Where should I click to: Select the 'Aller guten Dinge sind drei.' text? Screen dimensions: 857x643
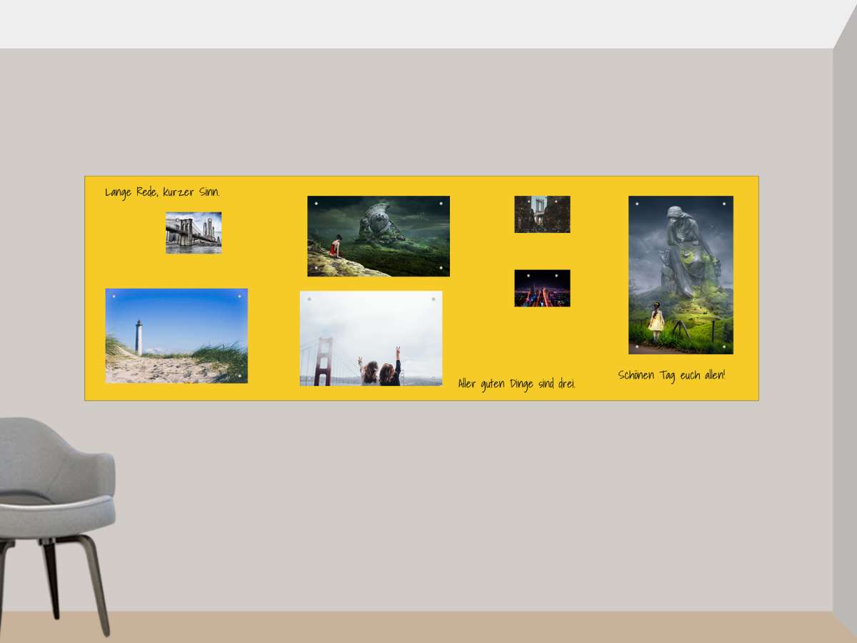click(516, 384)
